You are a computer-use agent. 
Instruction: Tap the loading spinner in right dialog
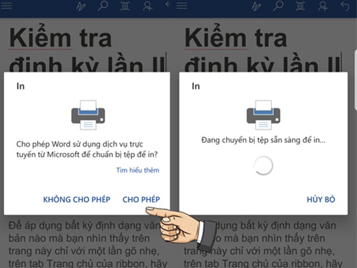click(x=264, y=166)
